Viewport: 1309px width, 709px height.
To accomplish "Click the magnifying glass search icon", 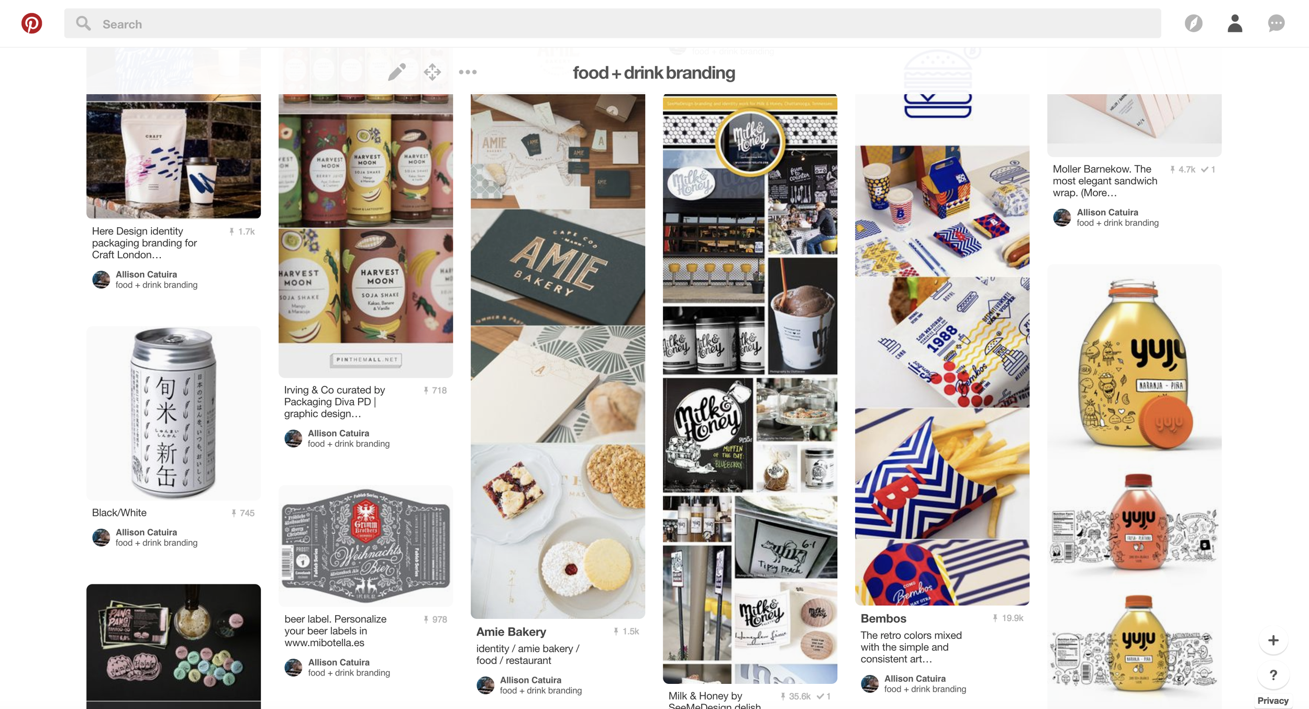I will pos(83,24).
